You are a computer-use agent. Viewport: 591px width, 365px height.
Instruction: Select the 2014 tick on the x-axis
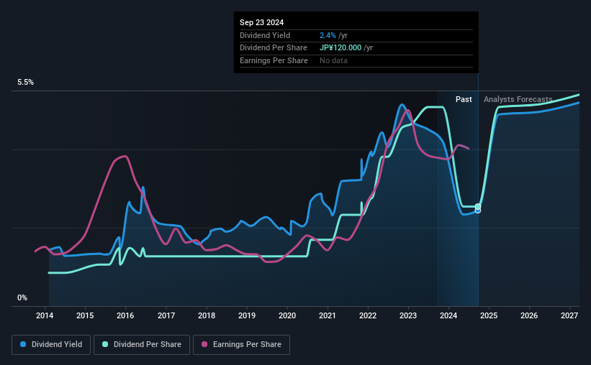(45, 315)
